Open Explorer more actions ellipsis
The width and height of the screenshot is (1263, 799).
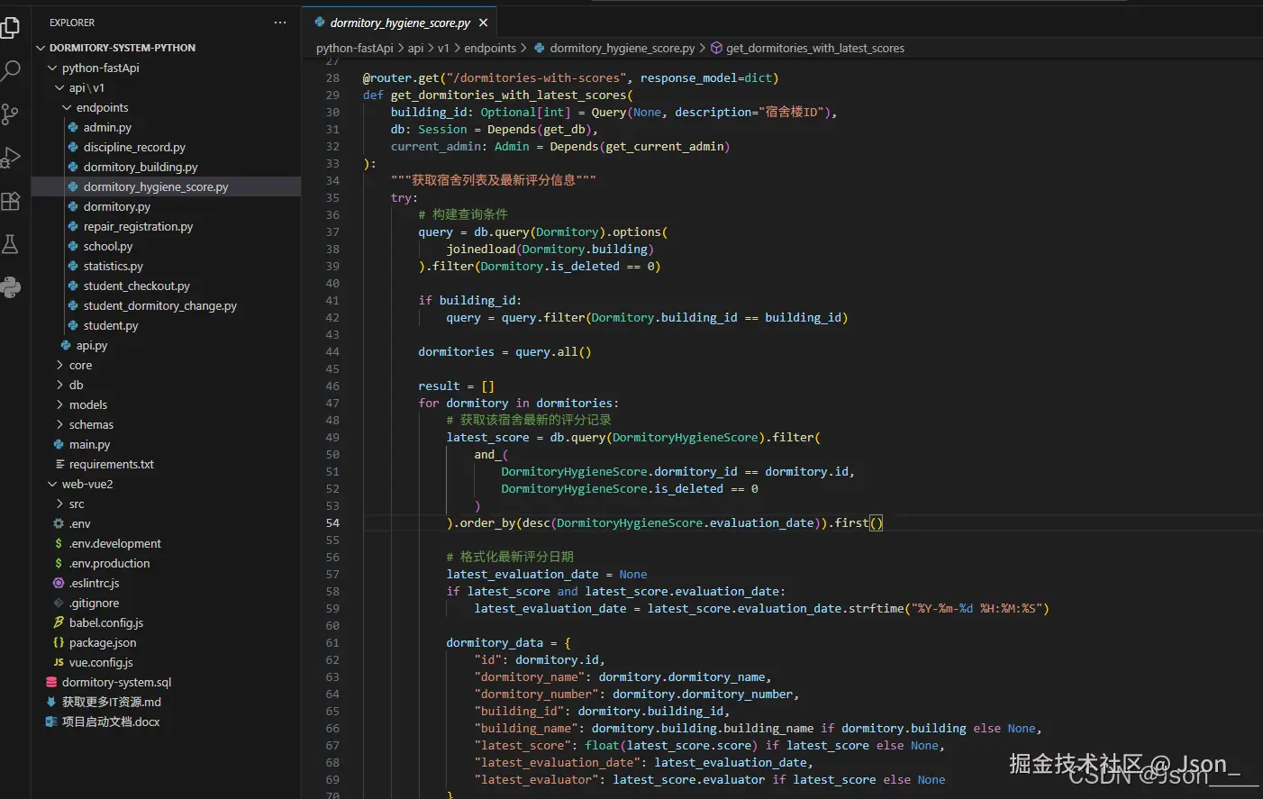pyautogui.click(x=280, y=23)
